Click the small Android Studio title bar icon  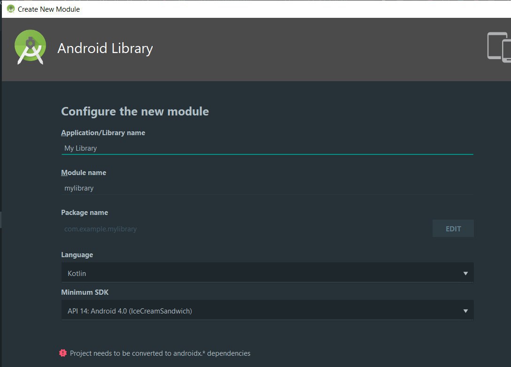(11, 9)
